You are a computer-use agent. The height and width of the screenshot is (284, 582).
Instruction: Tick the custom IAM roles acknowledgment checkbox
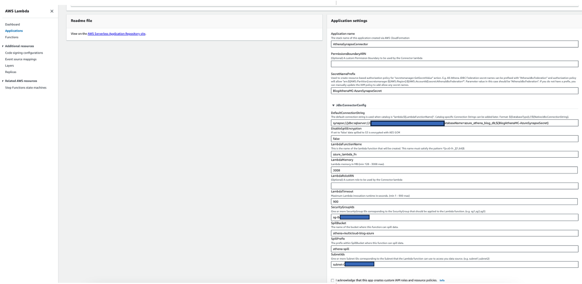pyautogui.click(x=333, y=281)
